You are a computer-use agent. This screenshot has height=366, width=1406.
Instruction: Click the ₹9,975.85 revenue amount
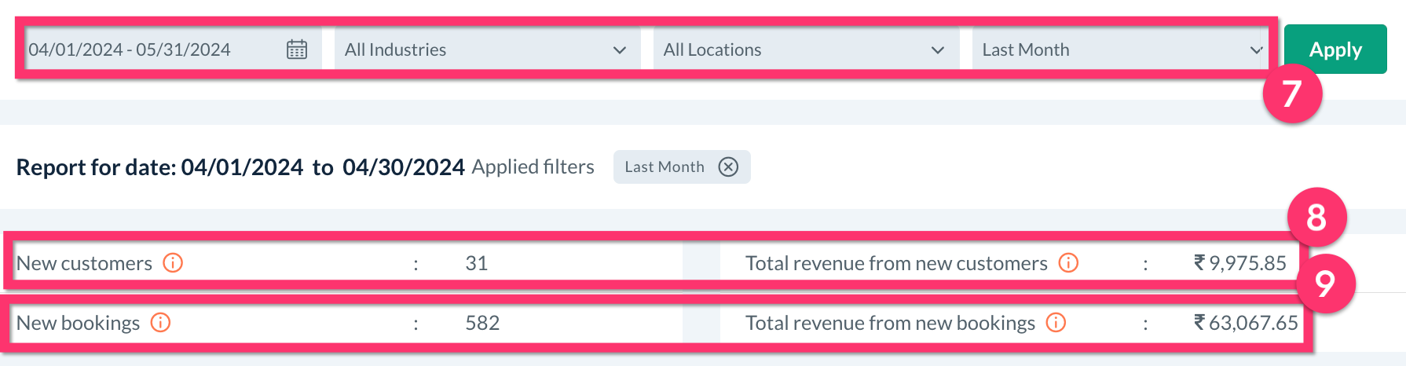pyautogui.click(x=1240, y=263)
